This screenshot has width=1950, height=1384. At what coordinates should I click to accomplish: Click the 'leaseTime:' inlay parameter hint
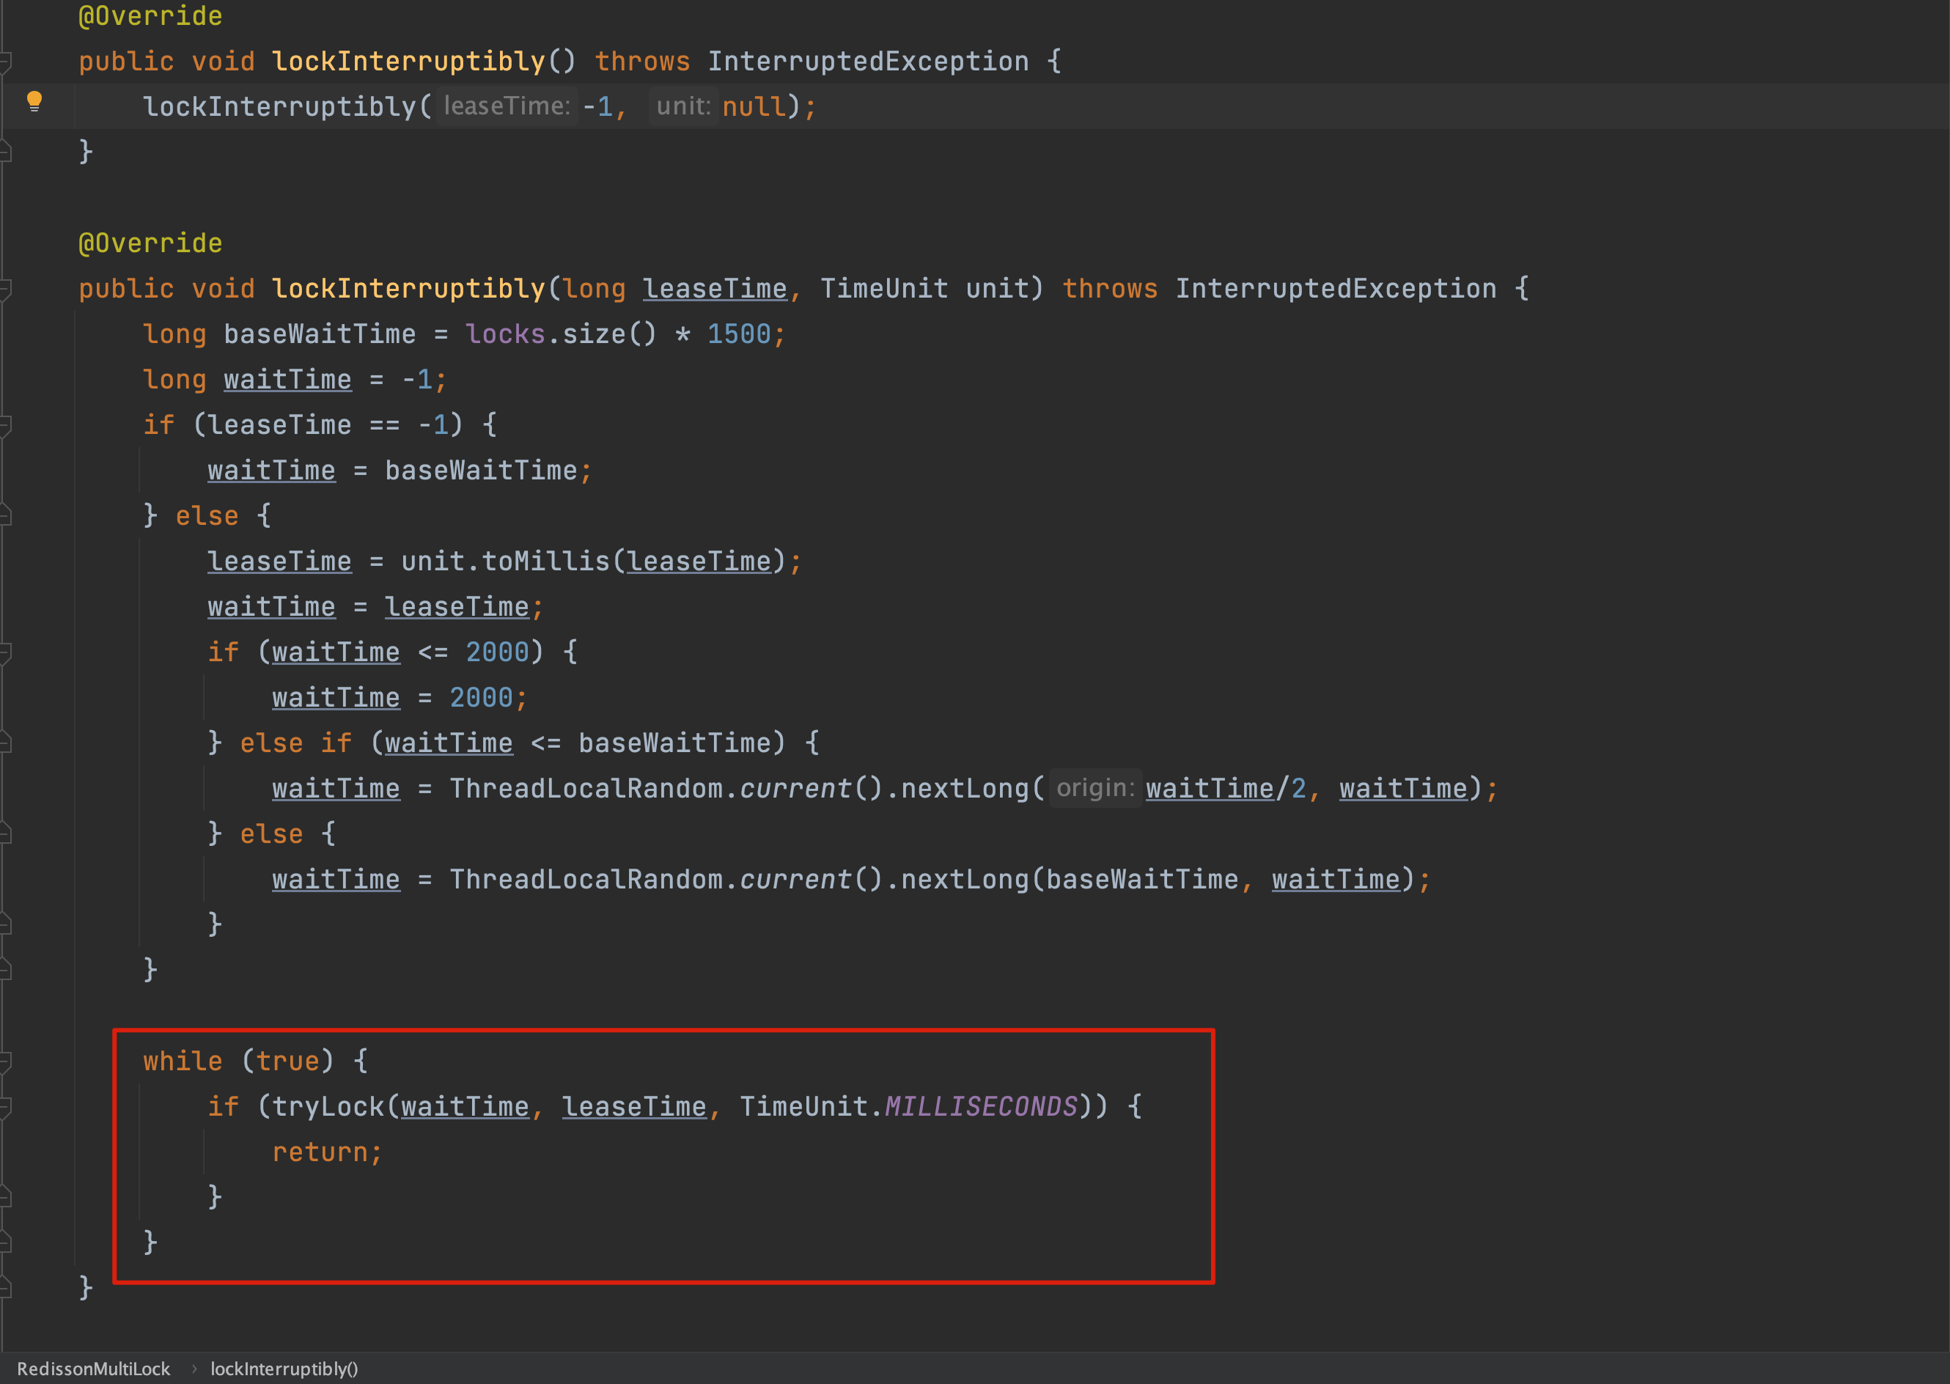click(507, 106)
